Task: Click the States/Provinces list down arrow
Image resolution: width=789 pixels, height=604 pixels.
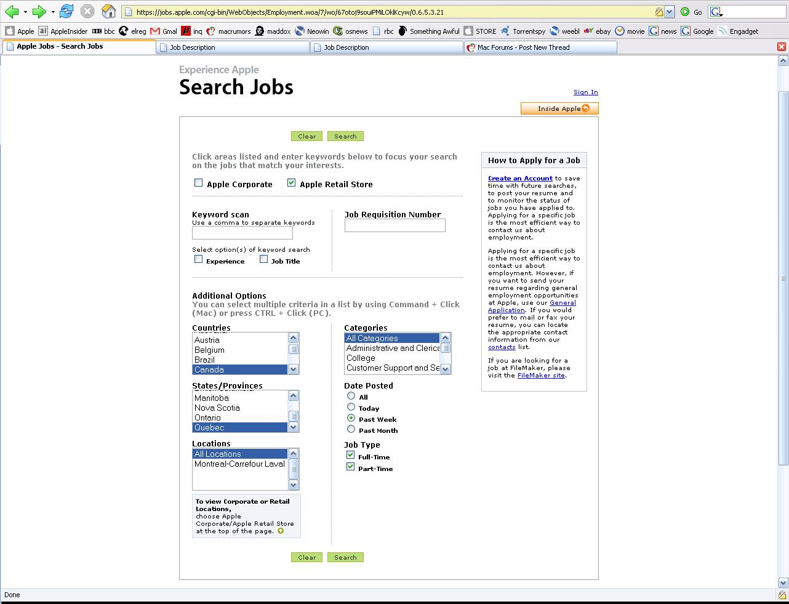Action: tap(294, 427)
